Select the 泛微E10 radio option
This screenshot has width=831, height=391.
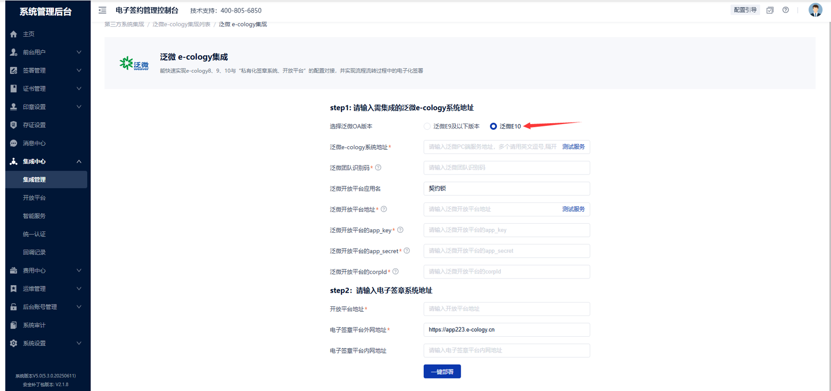[x=493, y=126]
